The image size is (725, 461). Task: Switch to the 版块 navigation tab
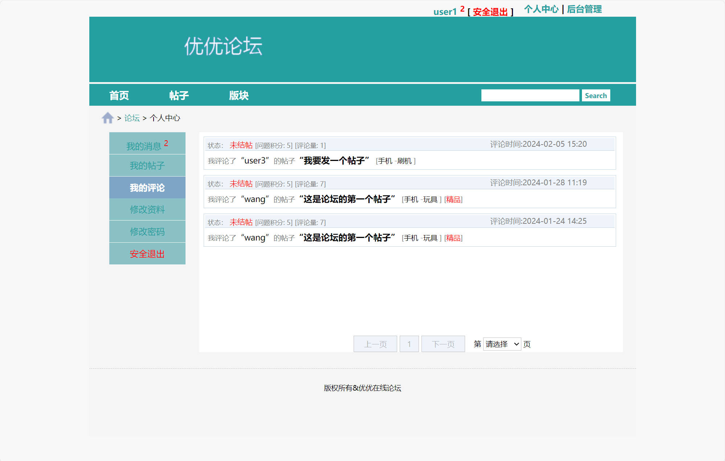(239, 95)
